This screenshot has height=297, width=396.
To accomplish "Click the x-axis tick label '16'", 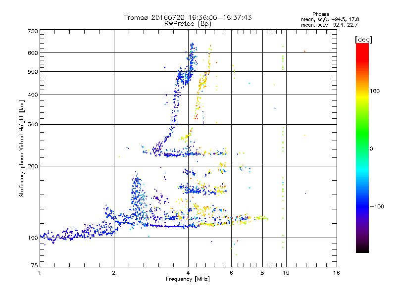I will click(x=337, y=273).
